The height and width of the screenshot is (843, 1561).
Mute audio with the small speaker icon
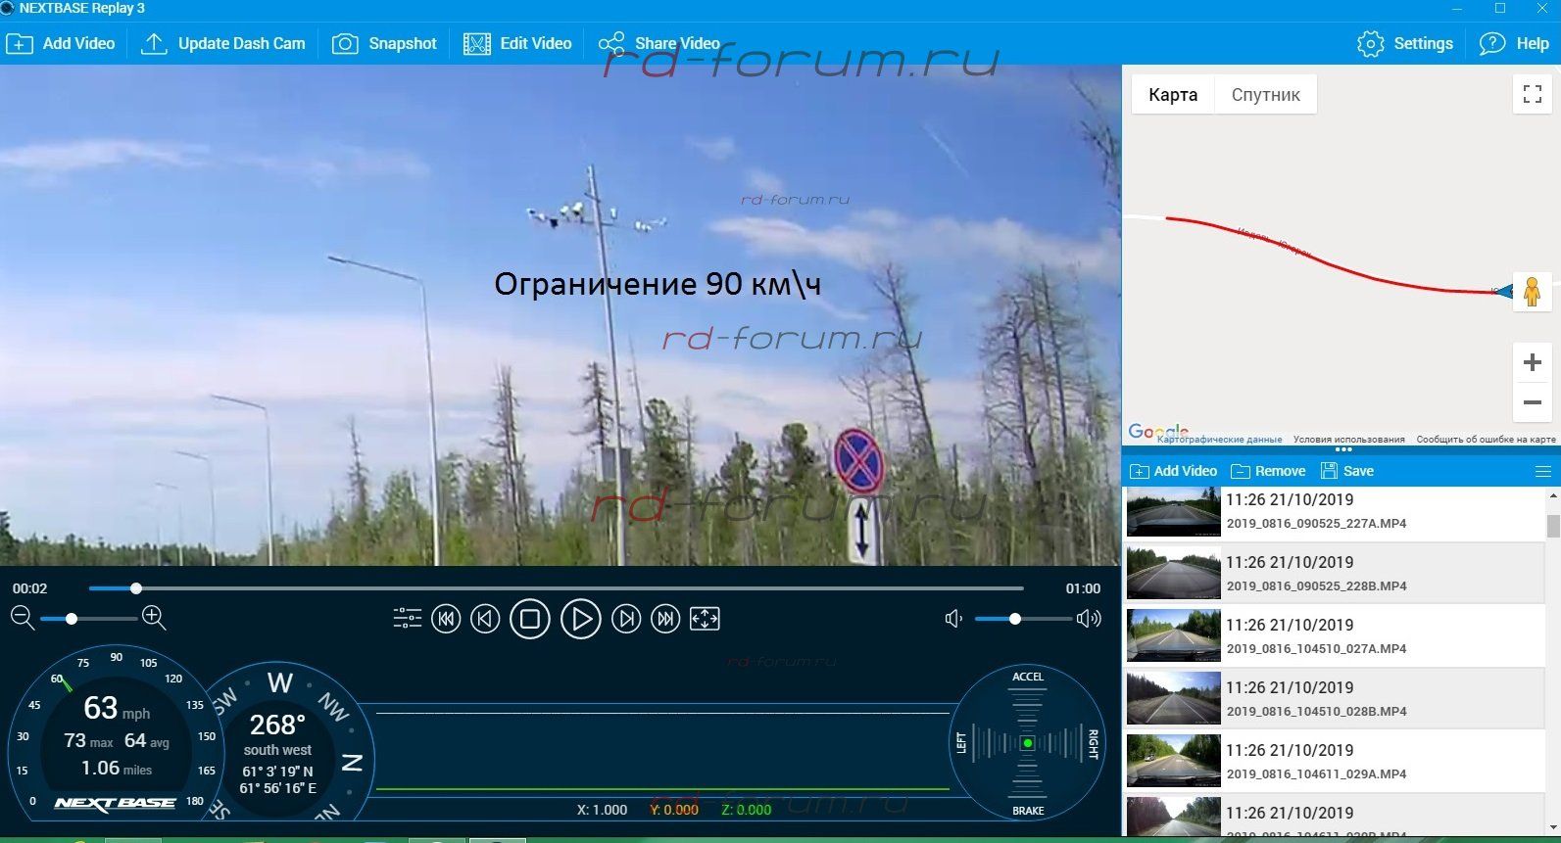pyautogui.click(x=953, y=619)
